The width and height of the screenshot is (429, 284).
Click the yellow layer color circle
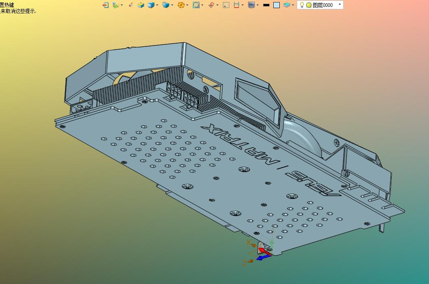coord(309,5)
